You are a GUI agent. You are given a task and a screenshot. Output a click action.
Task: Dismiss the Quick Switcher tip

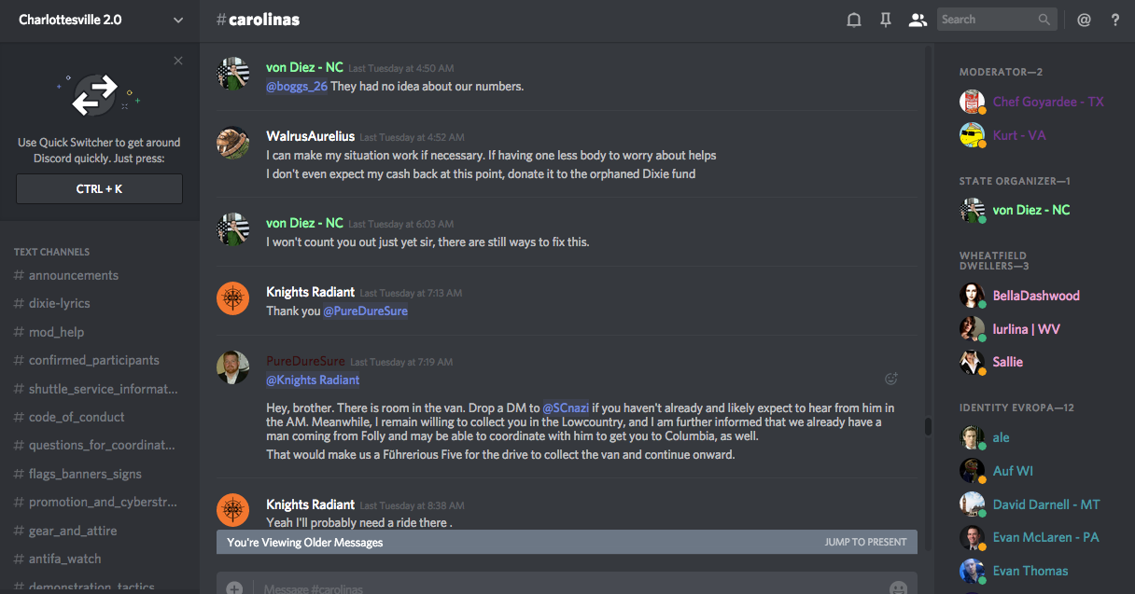[178, 62]
